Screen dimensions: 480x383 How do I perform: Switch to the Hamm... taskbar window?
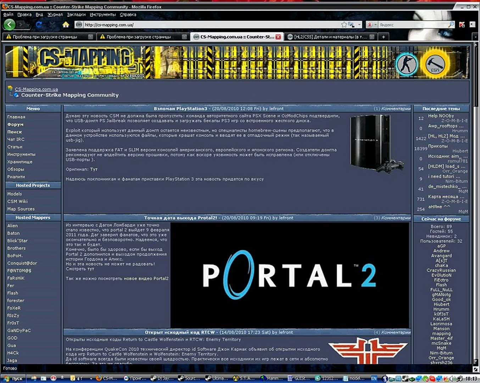point(272,378)
